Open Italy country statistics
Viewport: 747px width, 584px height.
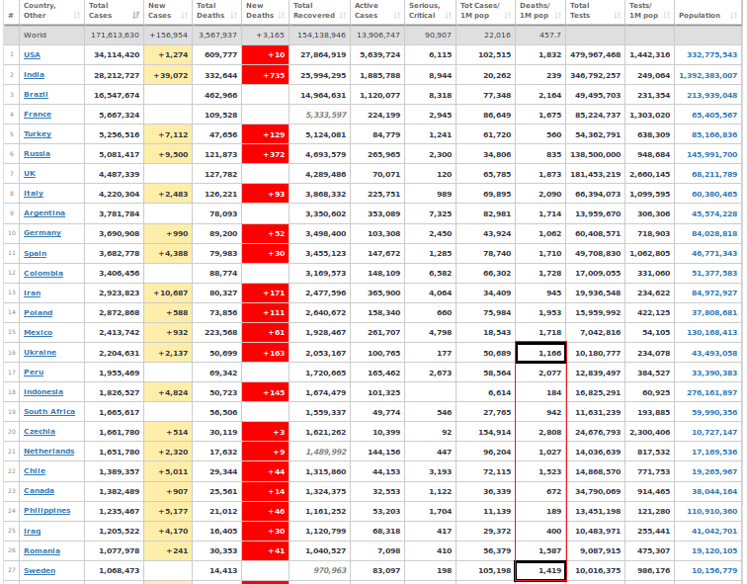coord(34,194)
